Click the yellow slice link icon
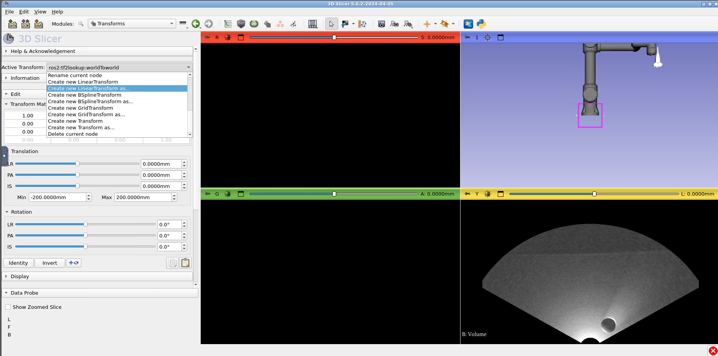Image resolution: width=718 pixels, height=356 pixels. click(x=487, y=194)
